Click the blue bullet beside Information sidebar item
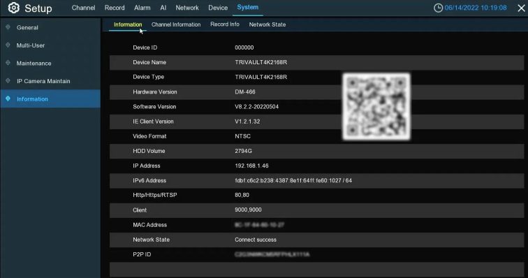 8,98
